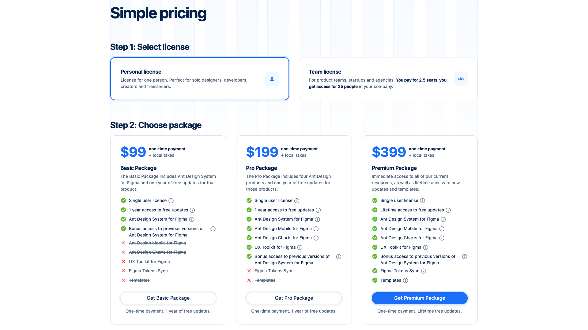Viewport: 588px width, 330px height.
Task: Select the Team license card
Action: point(388,79)
